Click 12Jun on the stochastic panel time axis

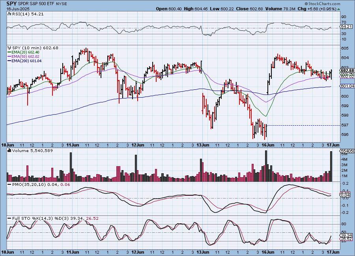coord(138,252)
